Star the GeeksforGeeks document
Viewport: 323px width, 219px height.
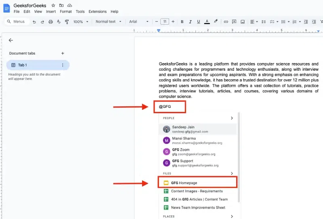[x=53, y=5]
